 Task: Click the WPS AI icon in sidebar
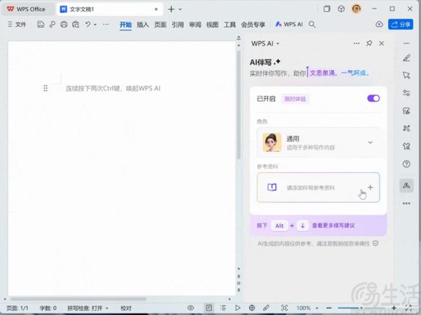coord(406,185)
